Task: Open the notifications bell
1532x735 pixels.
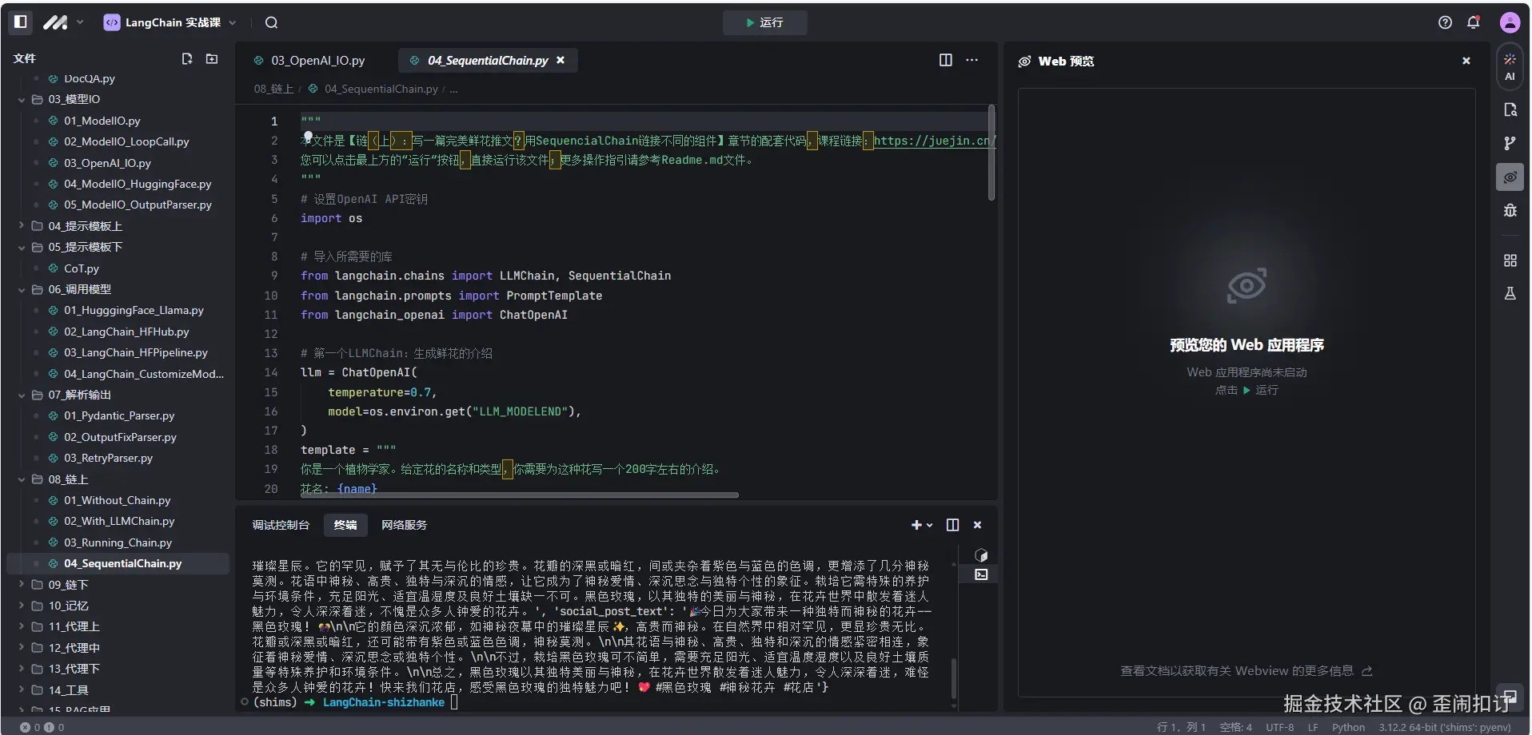Action: tap(1473, 22)
